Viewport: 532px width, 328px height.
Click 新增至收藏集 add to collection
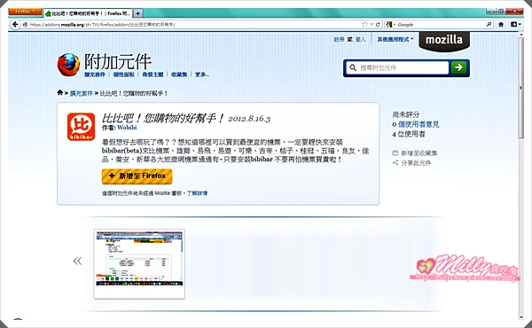tap(415, 153)
